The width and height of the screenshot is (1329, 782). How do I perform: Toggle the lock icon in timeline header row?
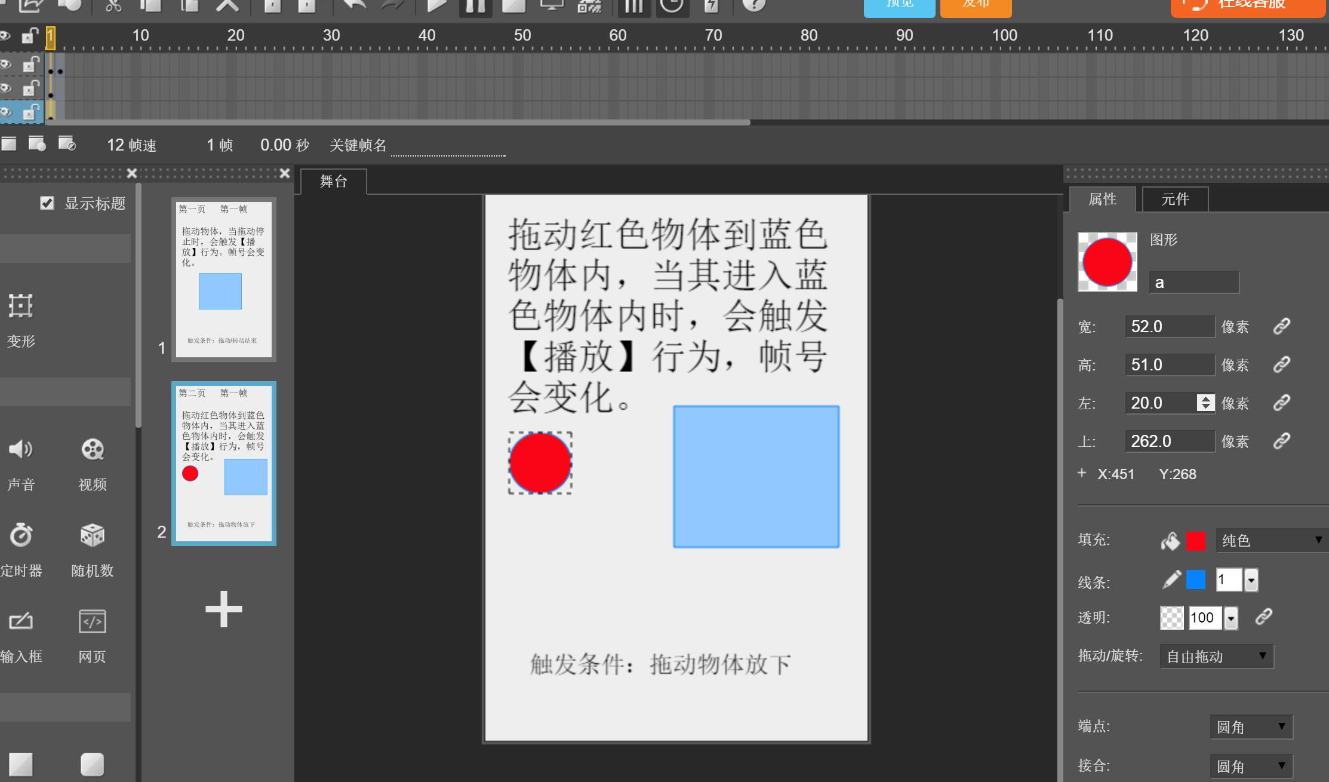coord(30,36)
